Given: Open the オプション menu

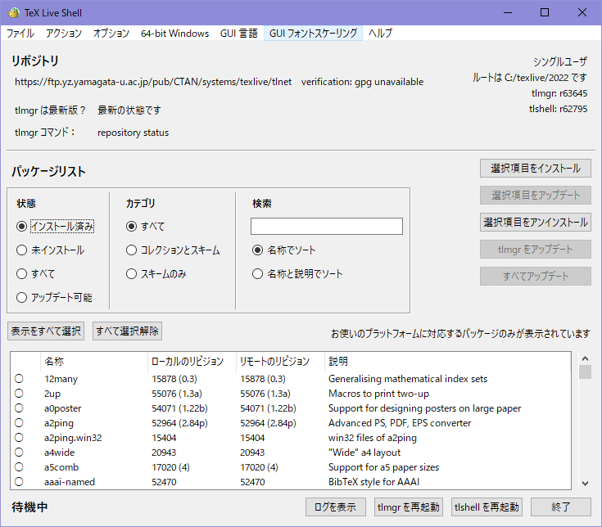Looking at the screenshot, I should point(111,34).
